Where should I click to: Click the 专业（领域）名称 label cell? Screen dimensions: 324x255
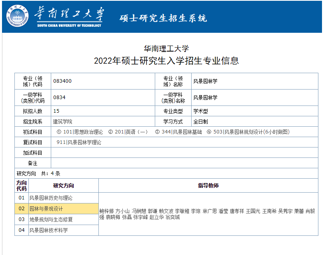(x=173, y=81)
